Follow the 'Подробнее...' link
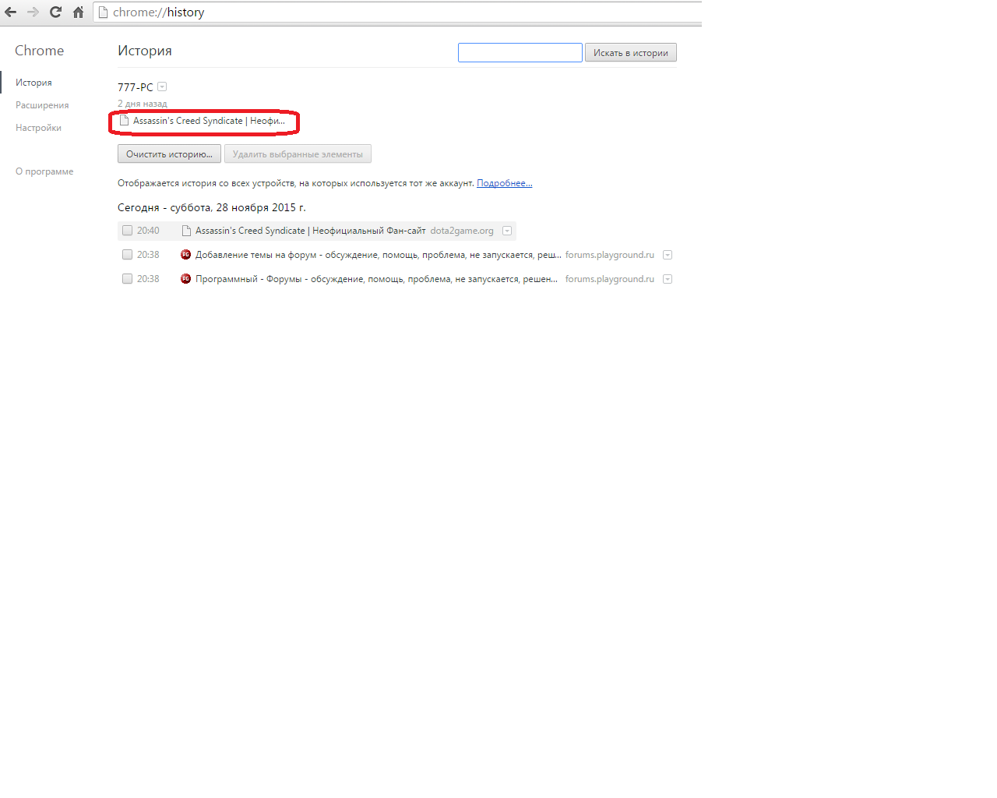The width and height of the screenshot is (997, 798). [505, 183]
